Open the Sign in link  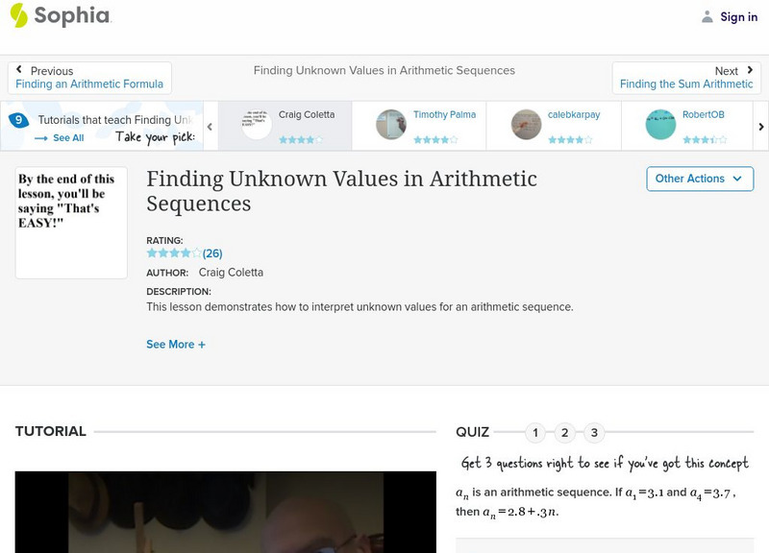point(738,16)
